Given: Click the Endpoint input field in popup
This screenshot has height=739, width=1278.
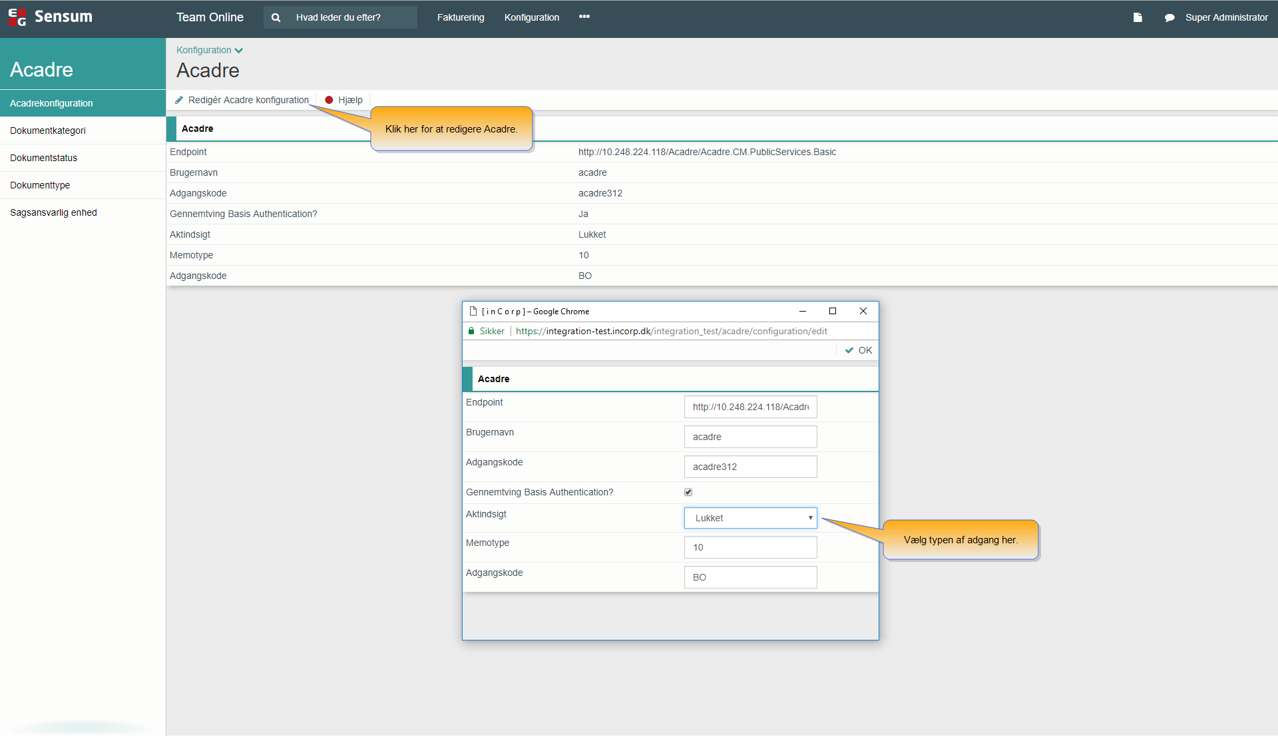Looking at the screenshot, I should coord(750,407).
